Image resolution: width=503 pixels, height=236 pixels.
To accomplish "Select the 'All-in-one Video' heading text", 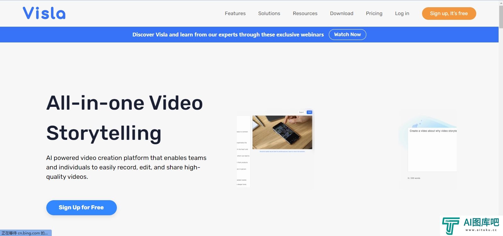I will (x=124, y=103).
